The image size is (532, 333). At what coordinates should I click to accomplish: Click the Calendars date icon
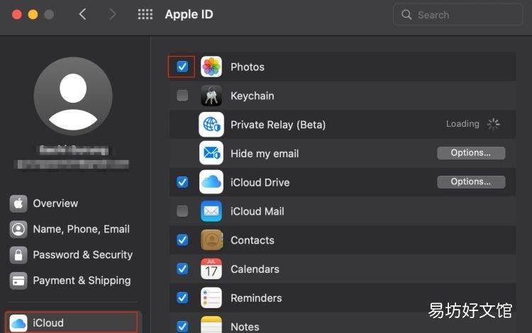pos(211,269)
